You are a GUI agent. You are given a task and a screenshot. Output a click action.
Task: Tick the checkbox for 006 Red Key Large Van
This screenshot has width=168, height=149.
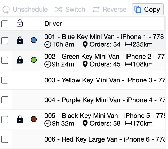pos(5,139)
